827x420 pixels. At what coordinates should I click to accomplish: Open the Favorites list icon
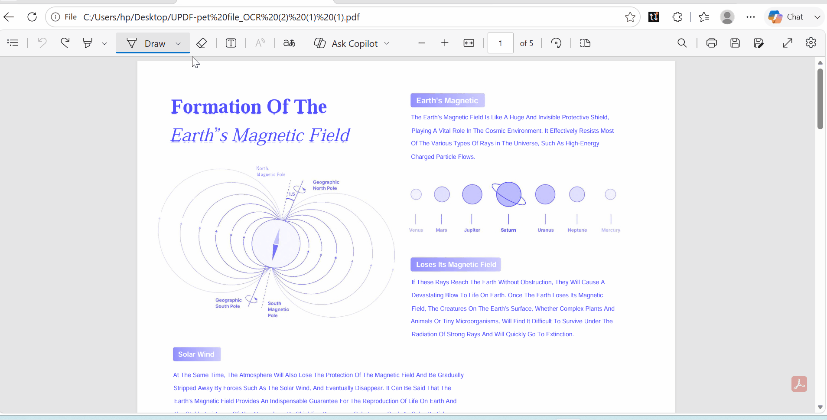pyautogui.click(x=704, y=17)
